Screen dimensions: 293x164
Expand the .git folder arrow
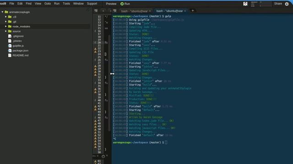pos(6,21)
